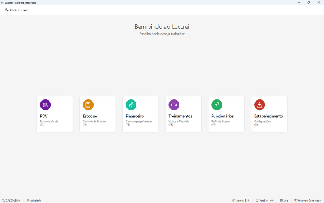Click the calzoleria user icon in status bar

[x=28, y=201]
